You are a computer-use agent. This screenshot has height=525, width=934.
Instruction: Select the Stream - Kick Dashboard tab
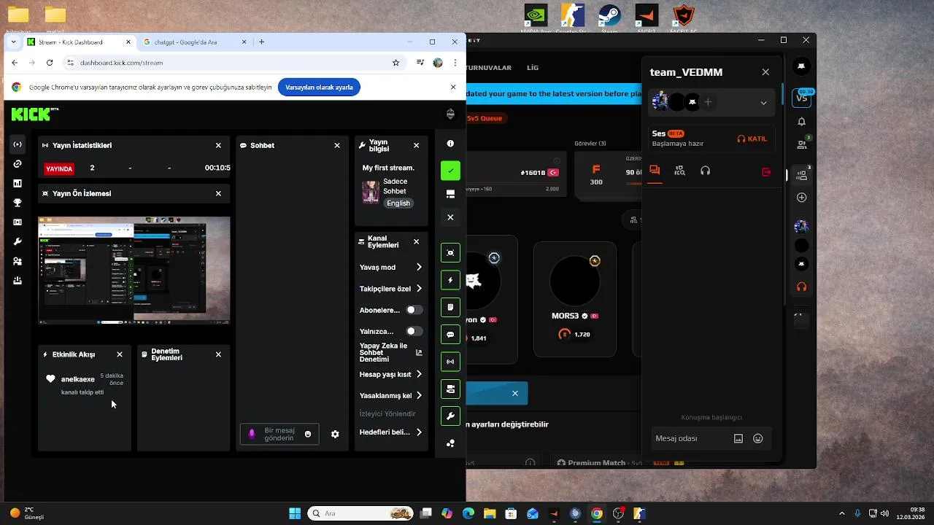click(79, 42)
